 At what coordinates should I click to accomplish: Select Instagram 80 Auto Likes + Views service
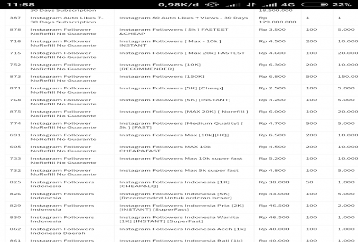coord(183,18)
